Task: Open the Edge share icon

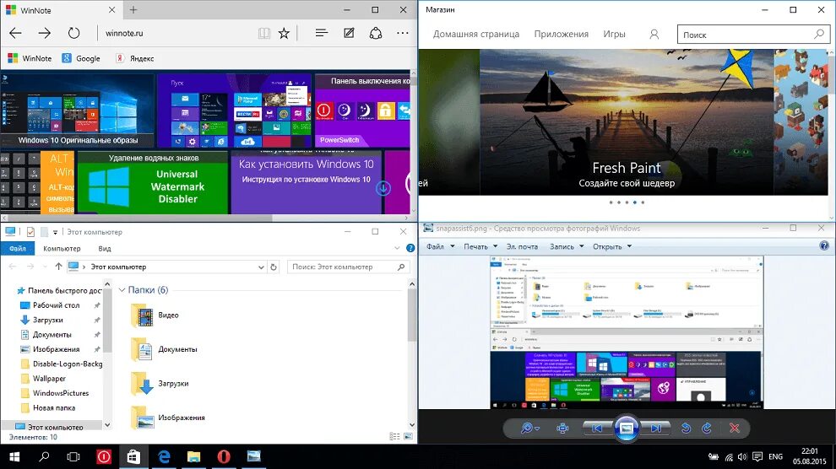Action: point(375,33)
